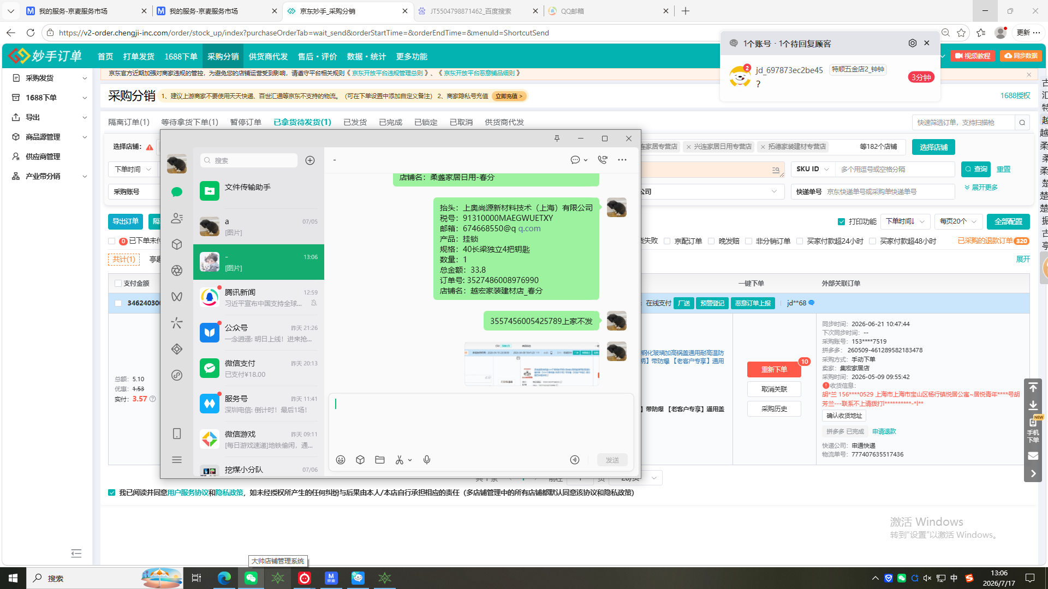Screen dimensions: 1048x589
Task: Open WeChat hamburger settings menu
Action: tap(177, 460)
